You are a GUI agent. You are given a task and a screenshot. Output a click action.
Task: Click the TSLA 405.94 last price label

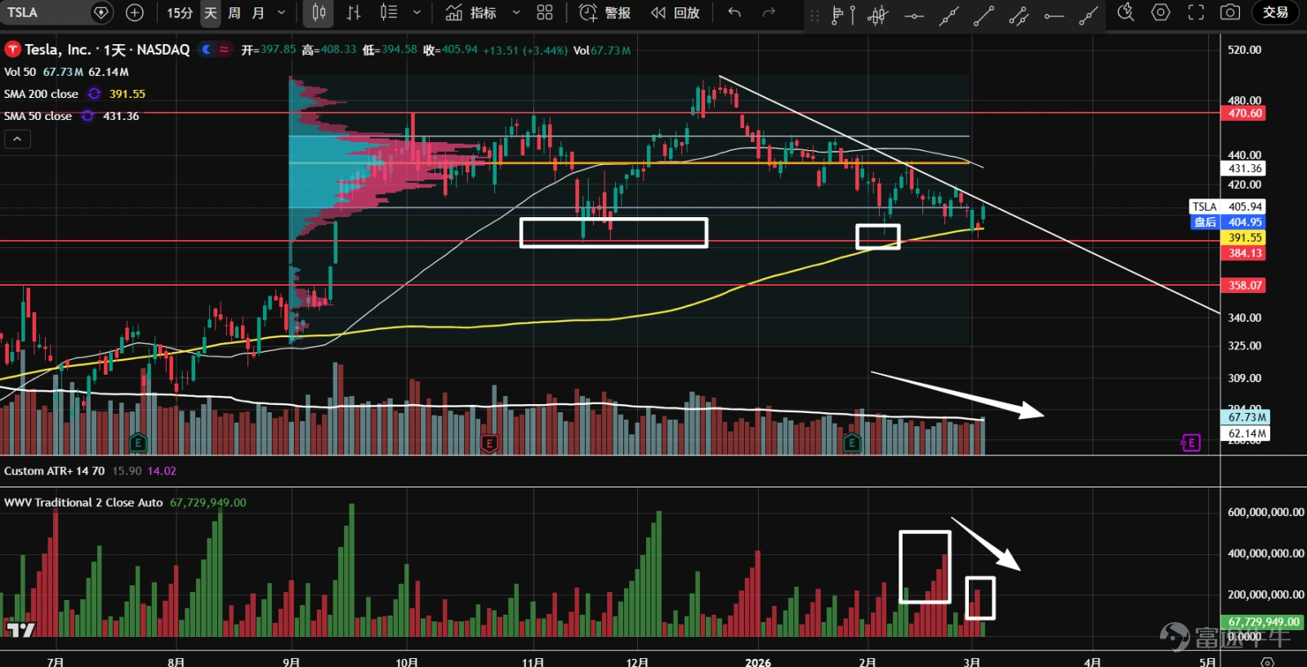pos(1227,207)
